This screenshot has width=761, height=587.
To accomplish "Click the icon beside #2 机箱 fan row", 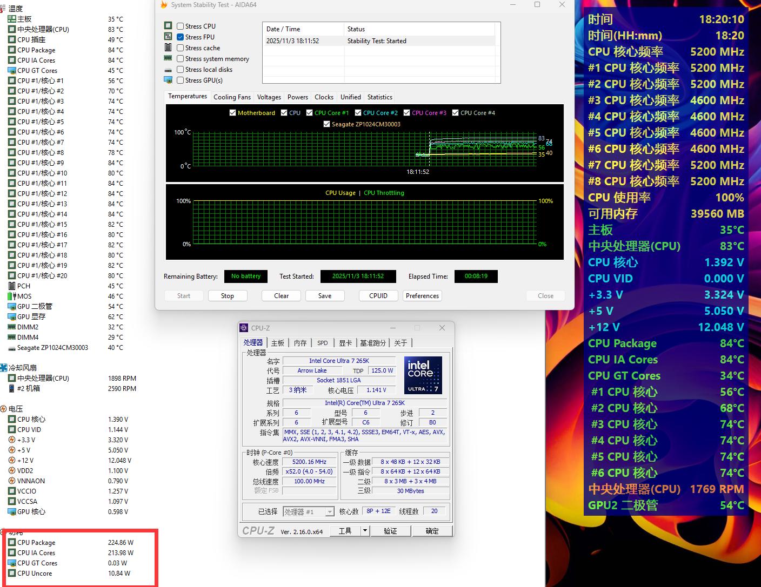I will point(12,388).
